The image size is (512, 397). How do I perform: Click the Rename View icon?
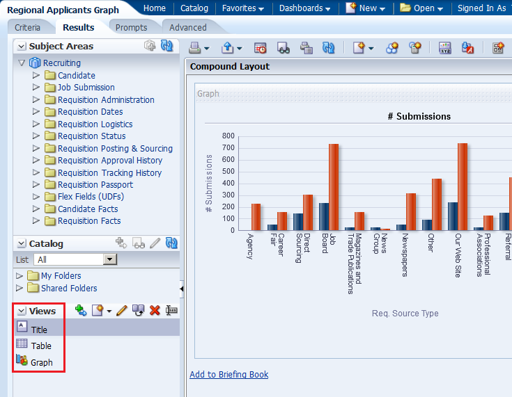[171, 311]
